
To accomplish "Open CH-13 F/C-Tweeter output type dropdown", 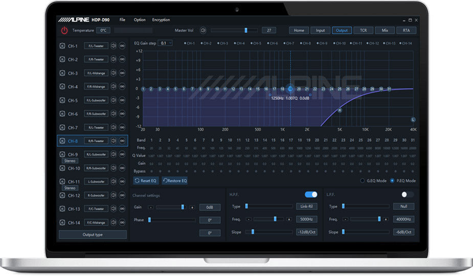I will point(96,209).
